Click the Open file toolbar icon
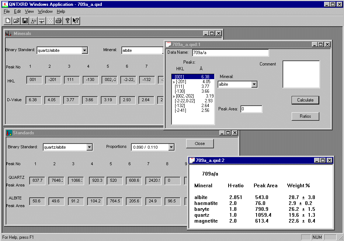The width and height of the screenshot is (344, 241). [17, 21]
